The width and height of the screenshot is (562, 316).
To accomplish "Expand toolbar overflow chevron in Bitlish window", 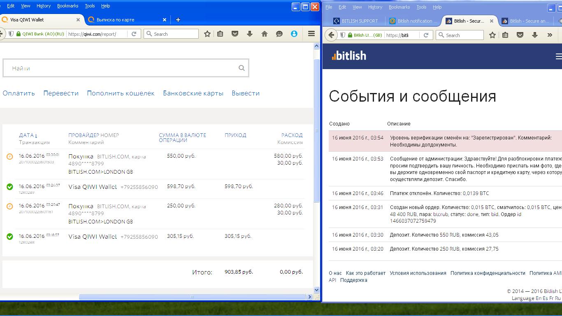I will click(x=550, y=35).
